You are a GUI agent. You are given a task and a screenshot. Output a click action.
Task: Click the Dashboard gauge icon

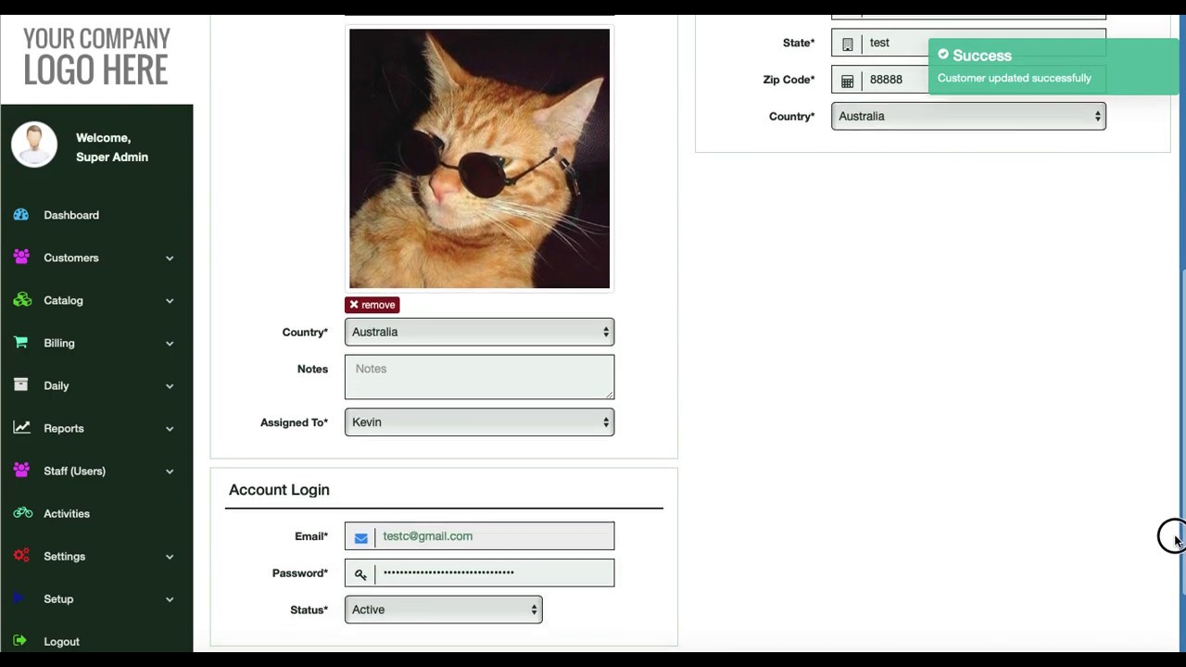(x=21, y=215)
